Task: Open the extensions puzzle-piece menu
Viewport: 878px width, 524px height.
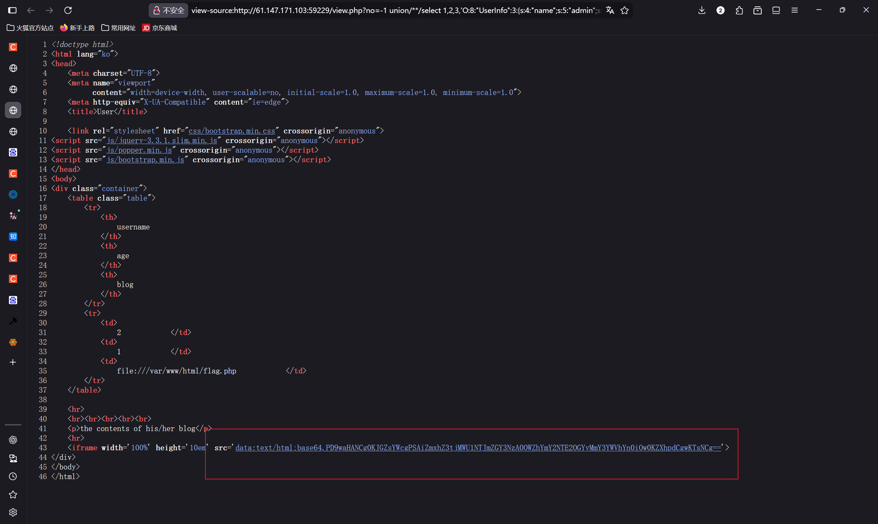Action: 739,10
